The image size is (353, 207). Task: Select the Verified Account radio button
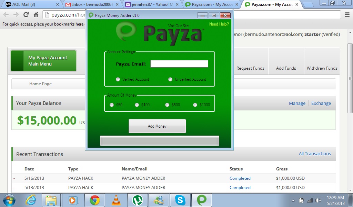pyautogui.click(x=118, y=79)
